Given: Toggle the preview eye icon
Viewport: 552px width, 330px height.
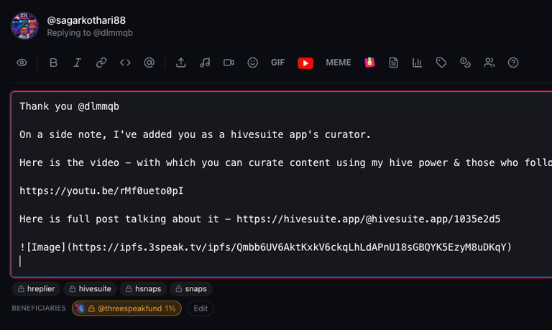Looking at the screenshot, I should (x=22, y=63).
